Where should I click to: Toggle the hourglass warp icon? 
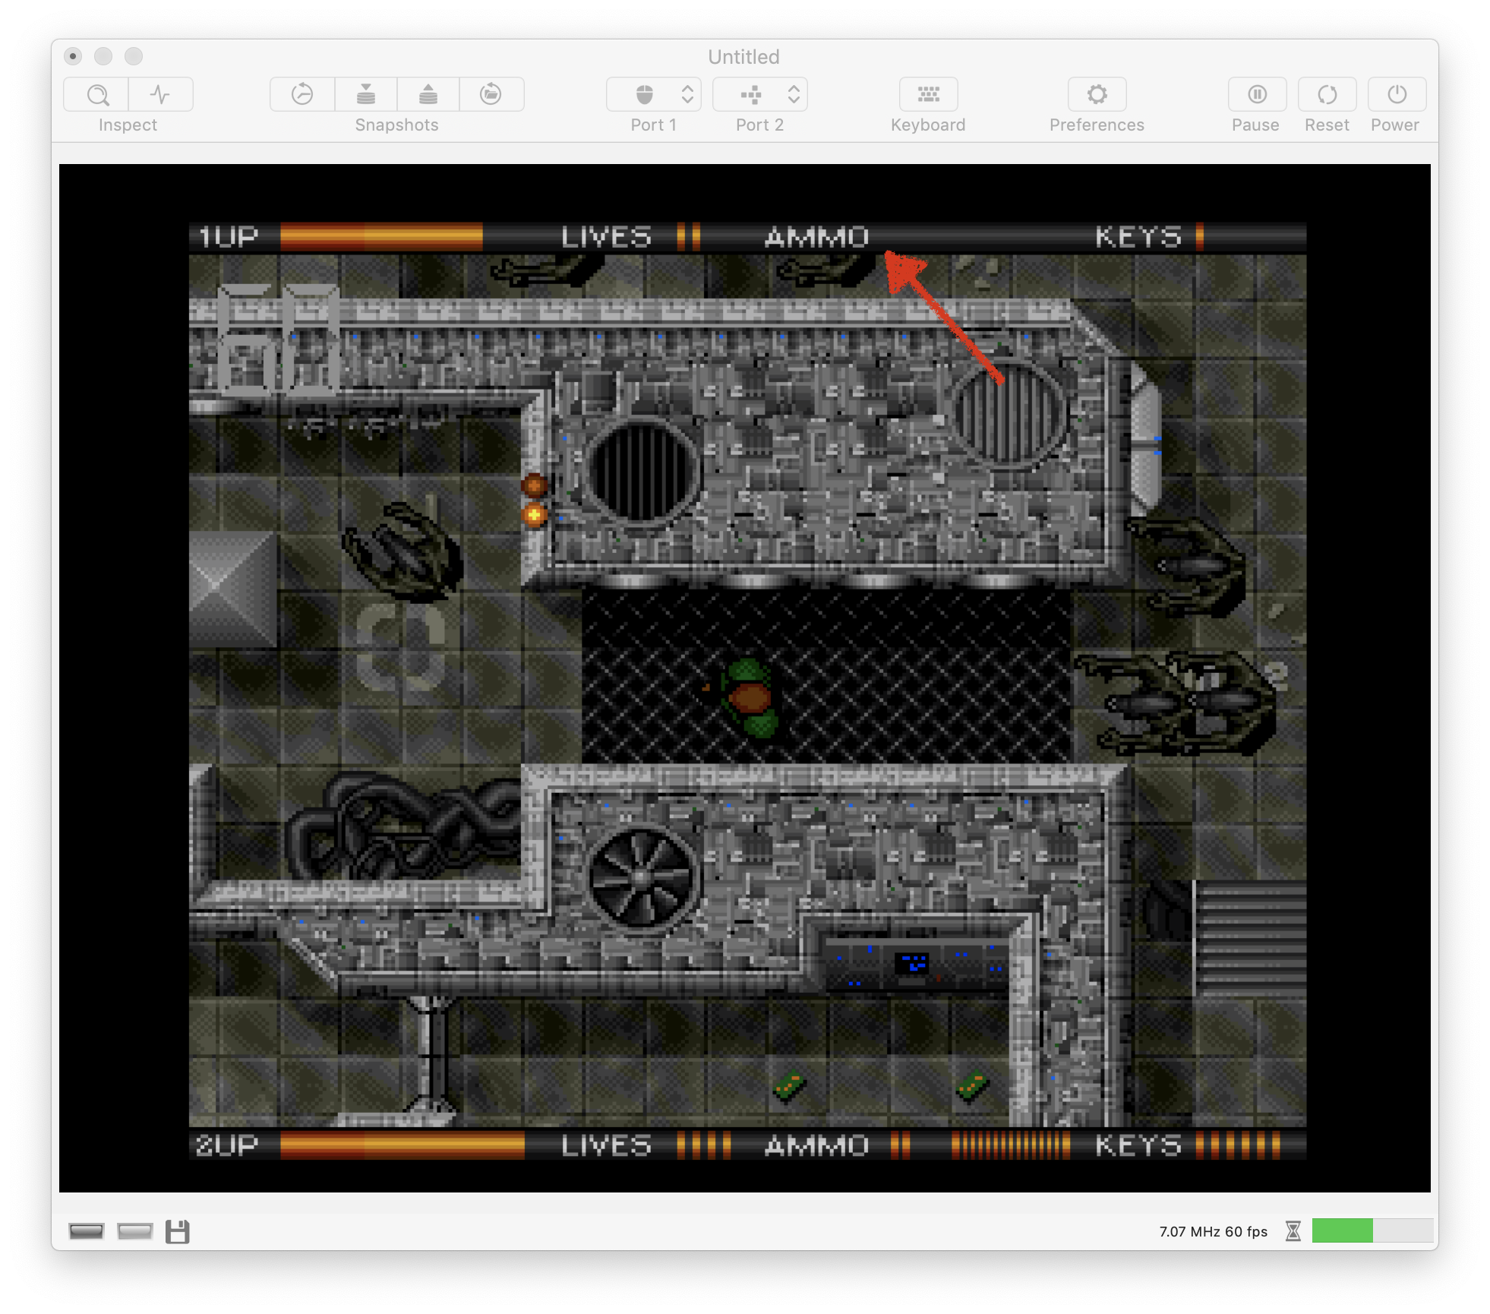point(1293,1231)
